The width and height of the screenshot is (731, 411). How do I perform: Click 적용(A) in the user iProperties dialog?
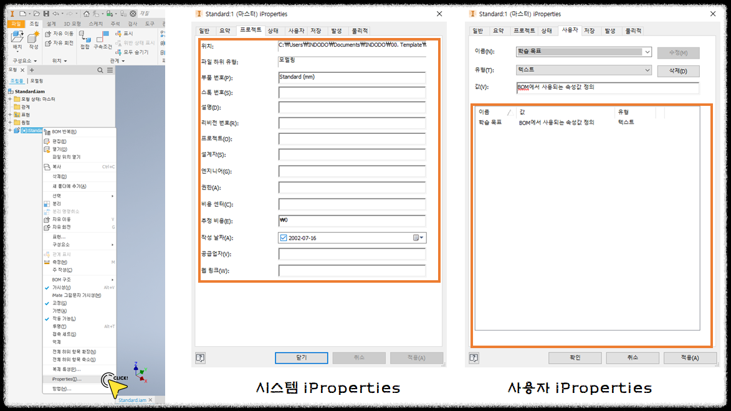tap(690, 357)
